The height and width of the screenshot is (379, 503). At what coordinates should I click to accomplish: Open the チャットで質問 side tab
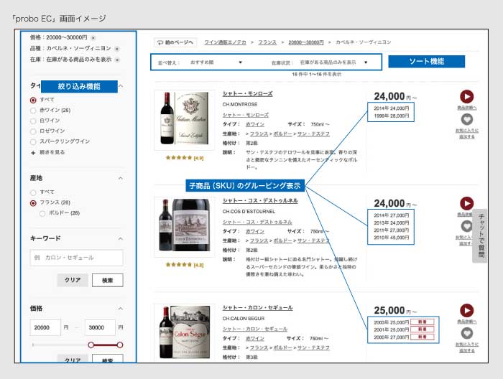tap(480, 235)
